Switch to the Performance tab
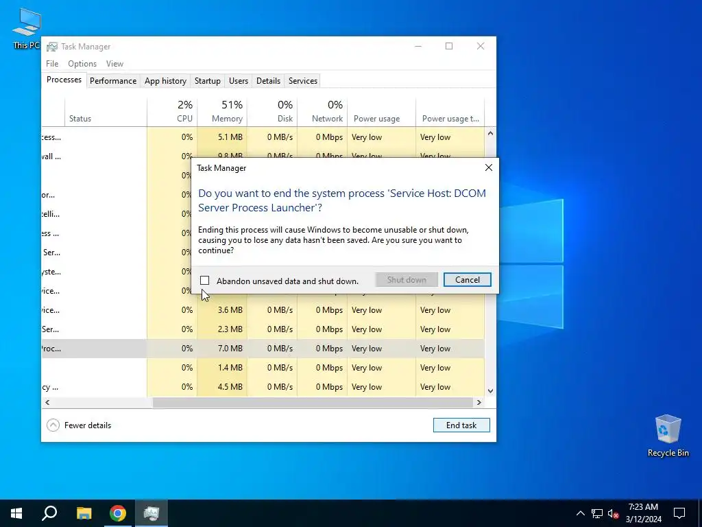Viewport: 702px width, 527px height. point(113,81)
